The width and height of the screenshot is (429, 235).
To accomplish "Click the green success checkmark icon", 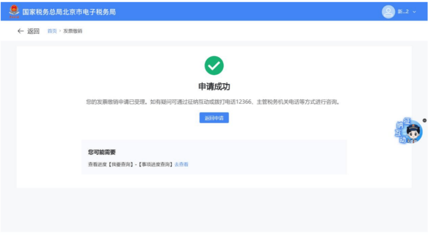I will 214,66.
